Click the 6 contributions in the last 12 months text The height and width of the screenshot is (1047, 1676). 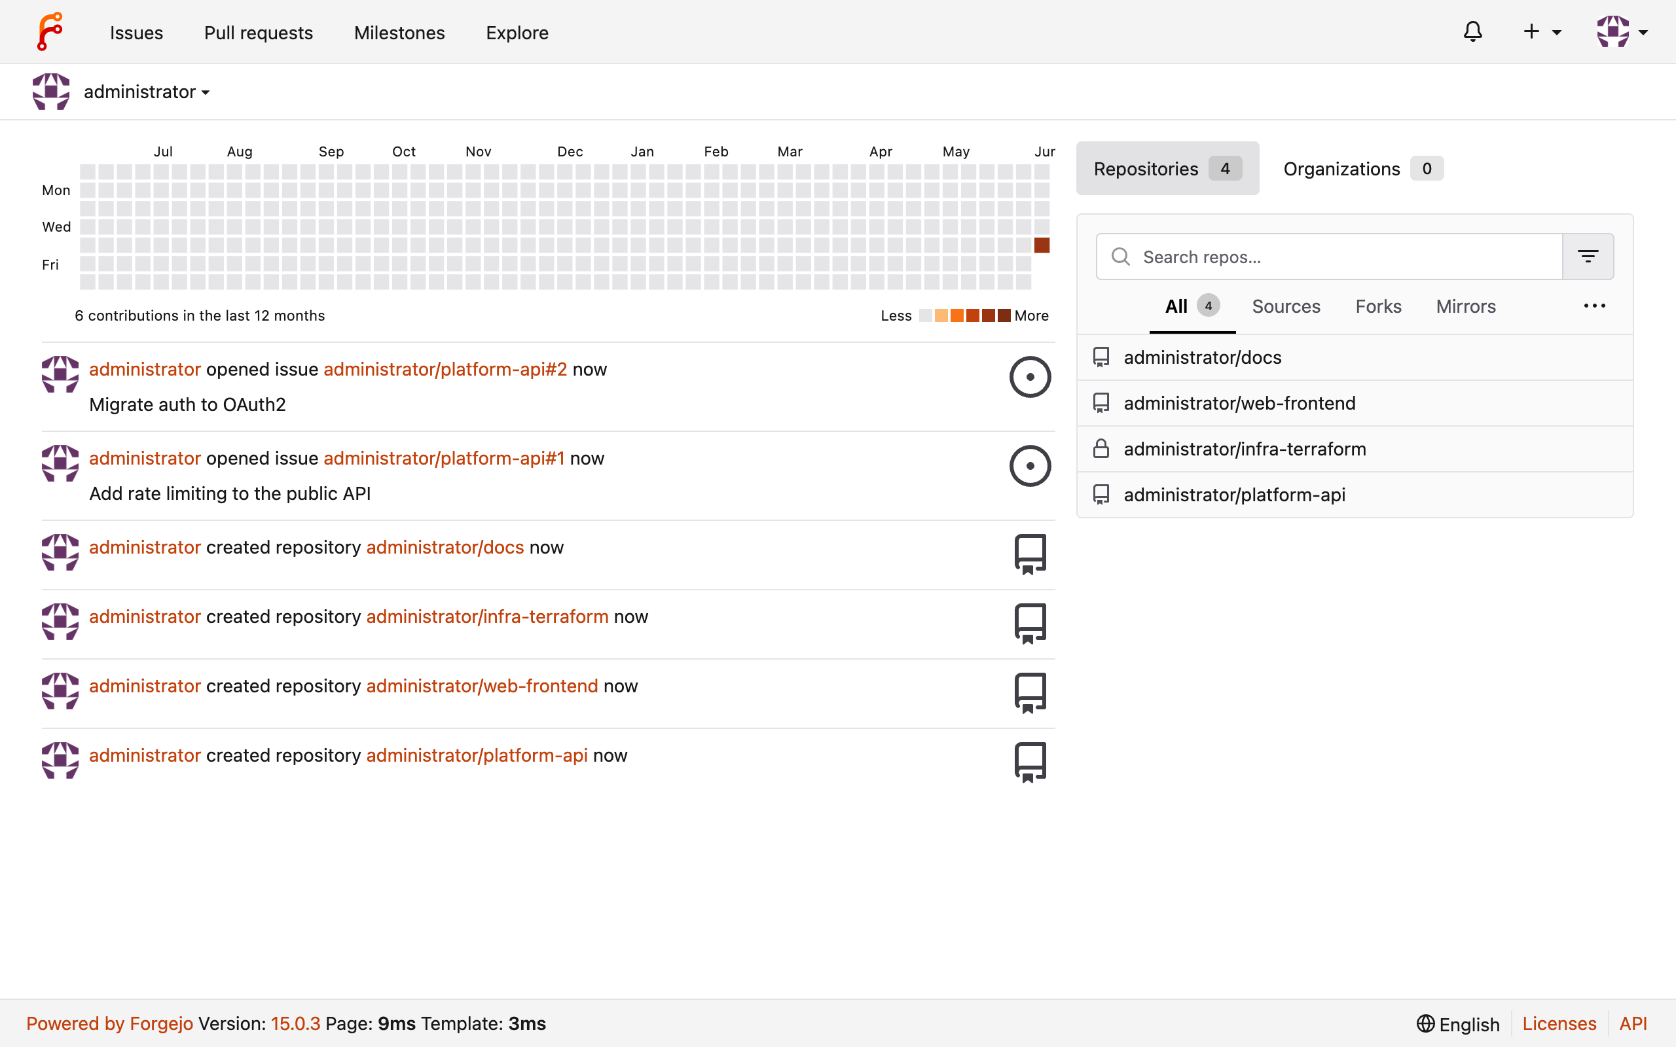point(200,316)
